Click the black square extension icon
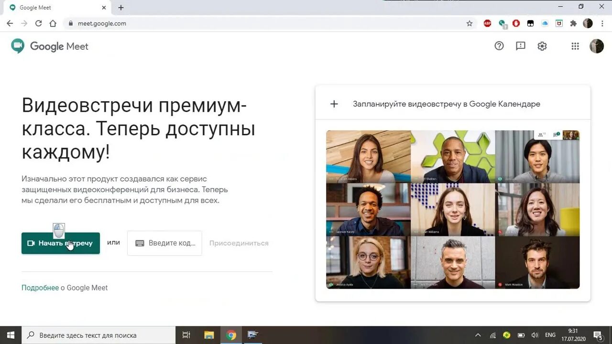 (531, 23)
